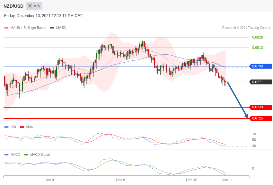Click the Dec 8 date axis label

(49, 180)
